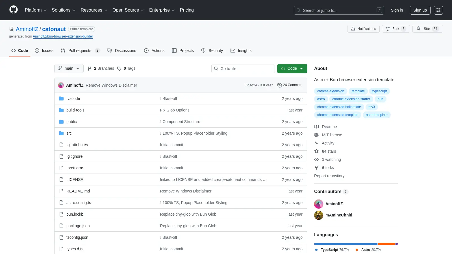The width and height of the screenshot is (452, 254).
Task: Click the Pricing link
Action: pos(187,10)
